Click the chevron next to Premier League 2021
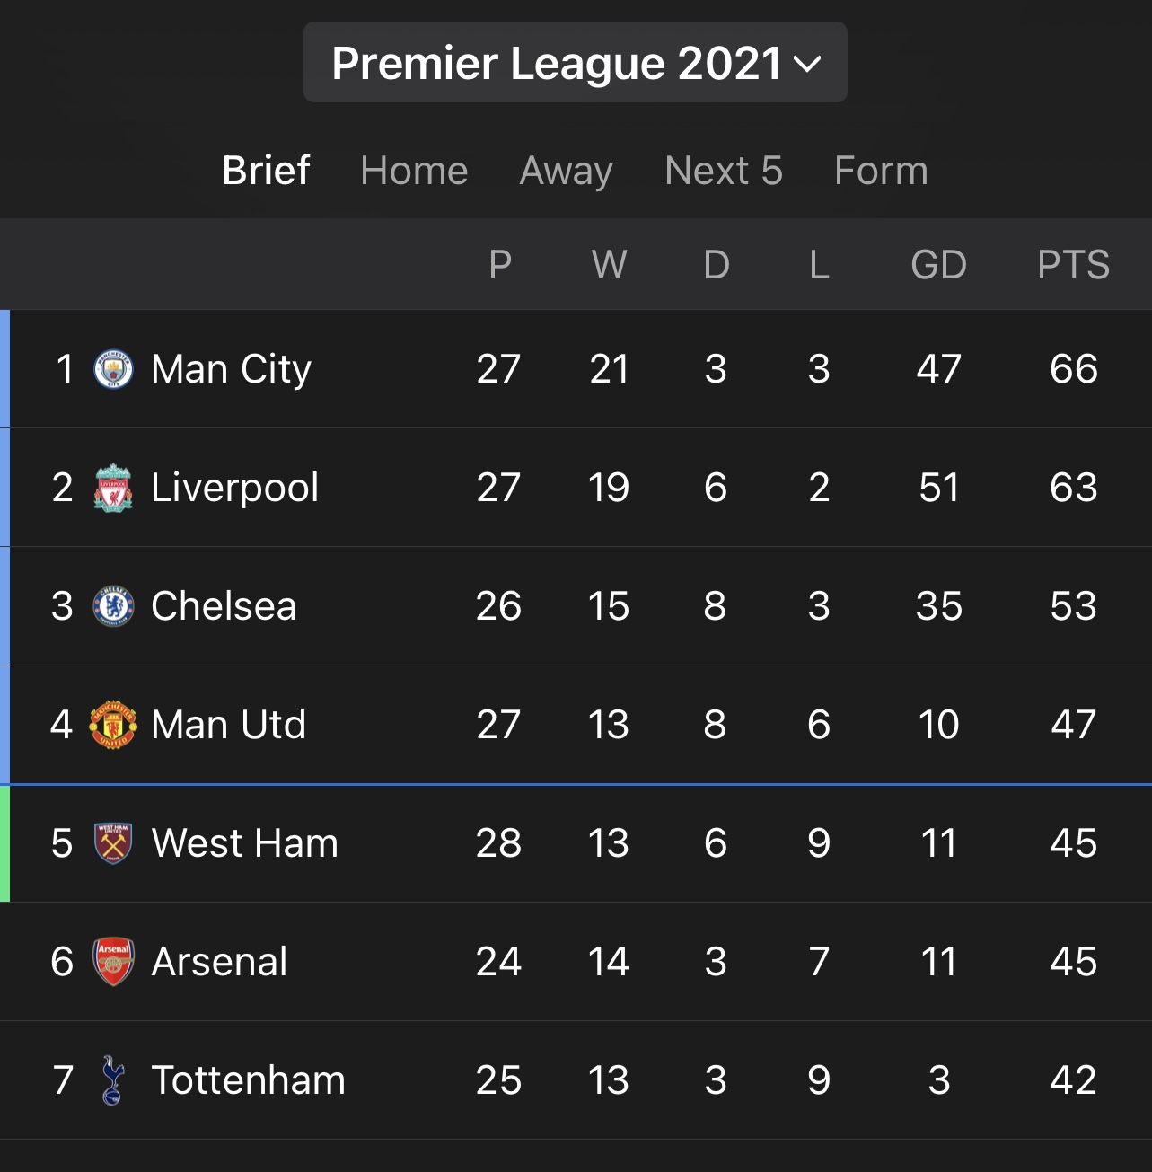 coord(808,64)
